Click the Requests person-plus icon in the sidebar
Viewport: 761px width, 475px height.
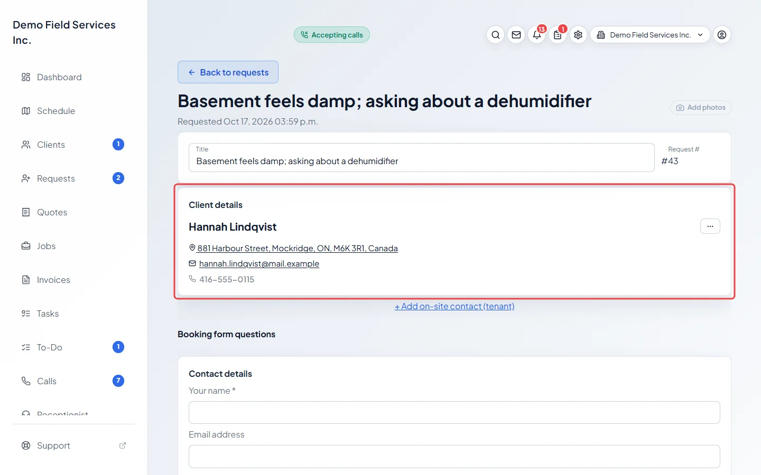tap(26, 178)
